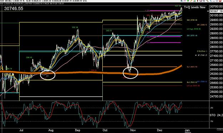Click the 3332.98 swing high label

(x=75, y=27)
